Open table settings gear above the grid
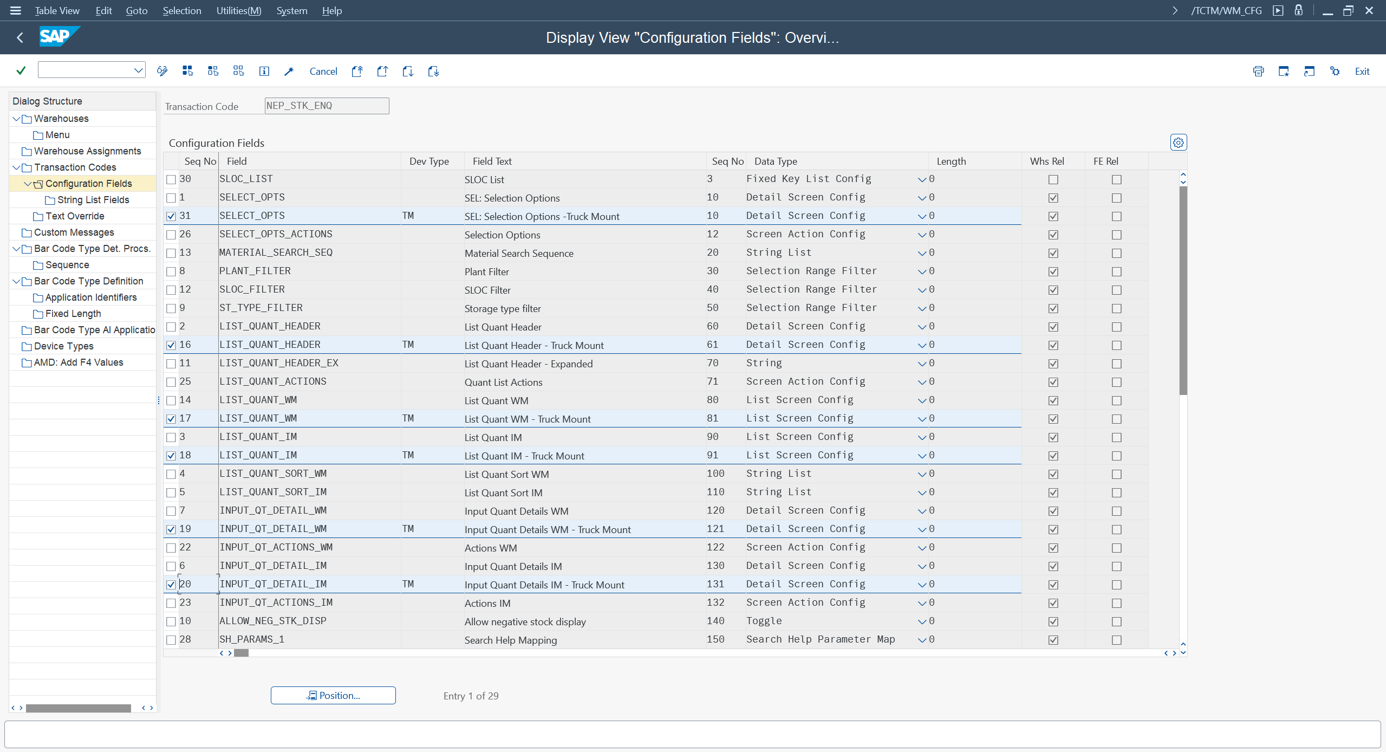The width and height of the screenshot is (1386, 752). pyautogui.click(x=1178, y=142)
